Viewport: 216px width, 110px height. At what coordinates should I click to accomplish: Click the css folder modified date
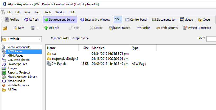pos(110,54)
